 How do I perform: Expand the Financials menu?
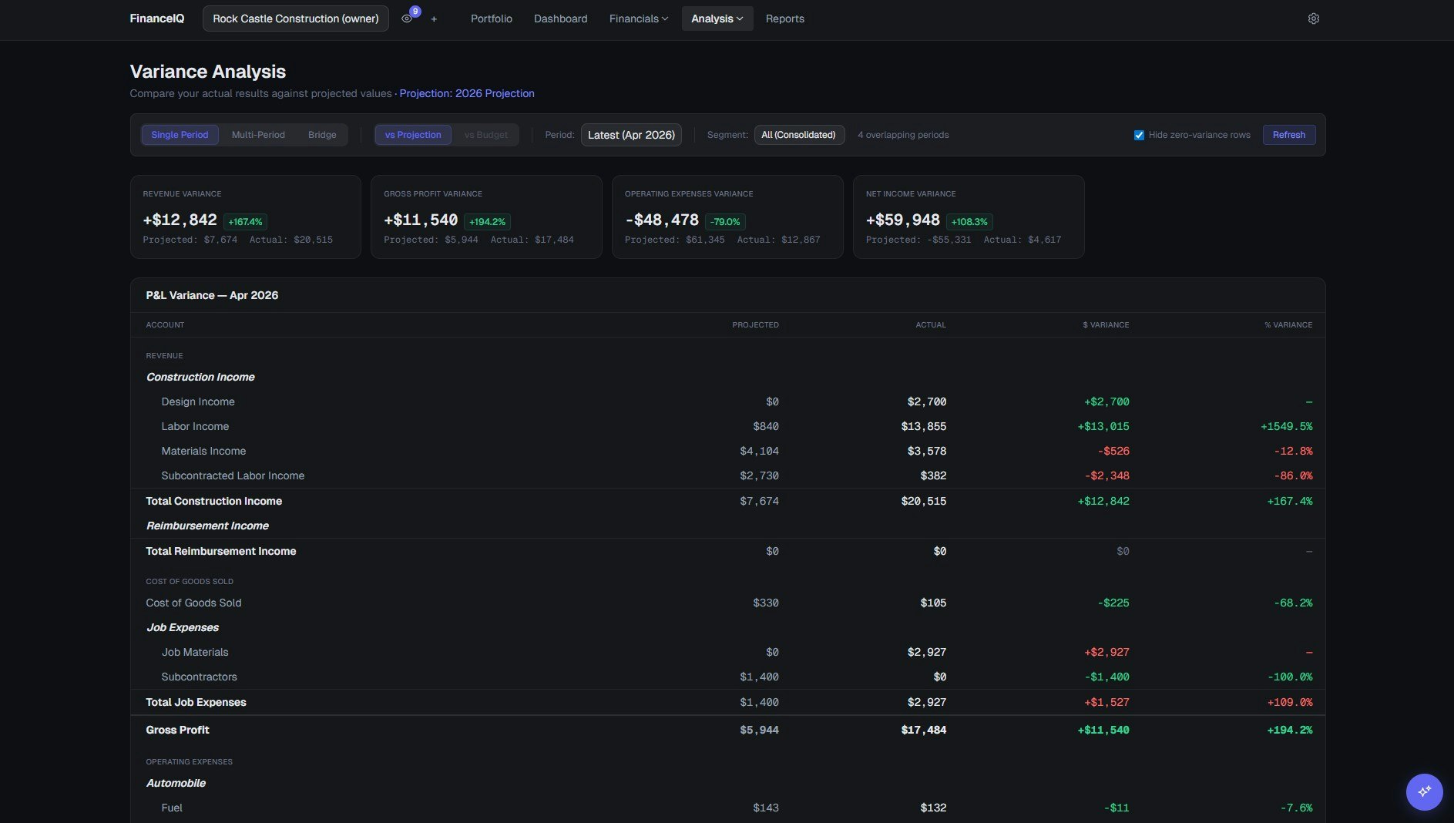tap(638, 18)
